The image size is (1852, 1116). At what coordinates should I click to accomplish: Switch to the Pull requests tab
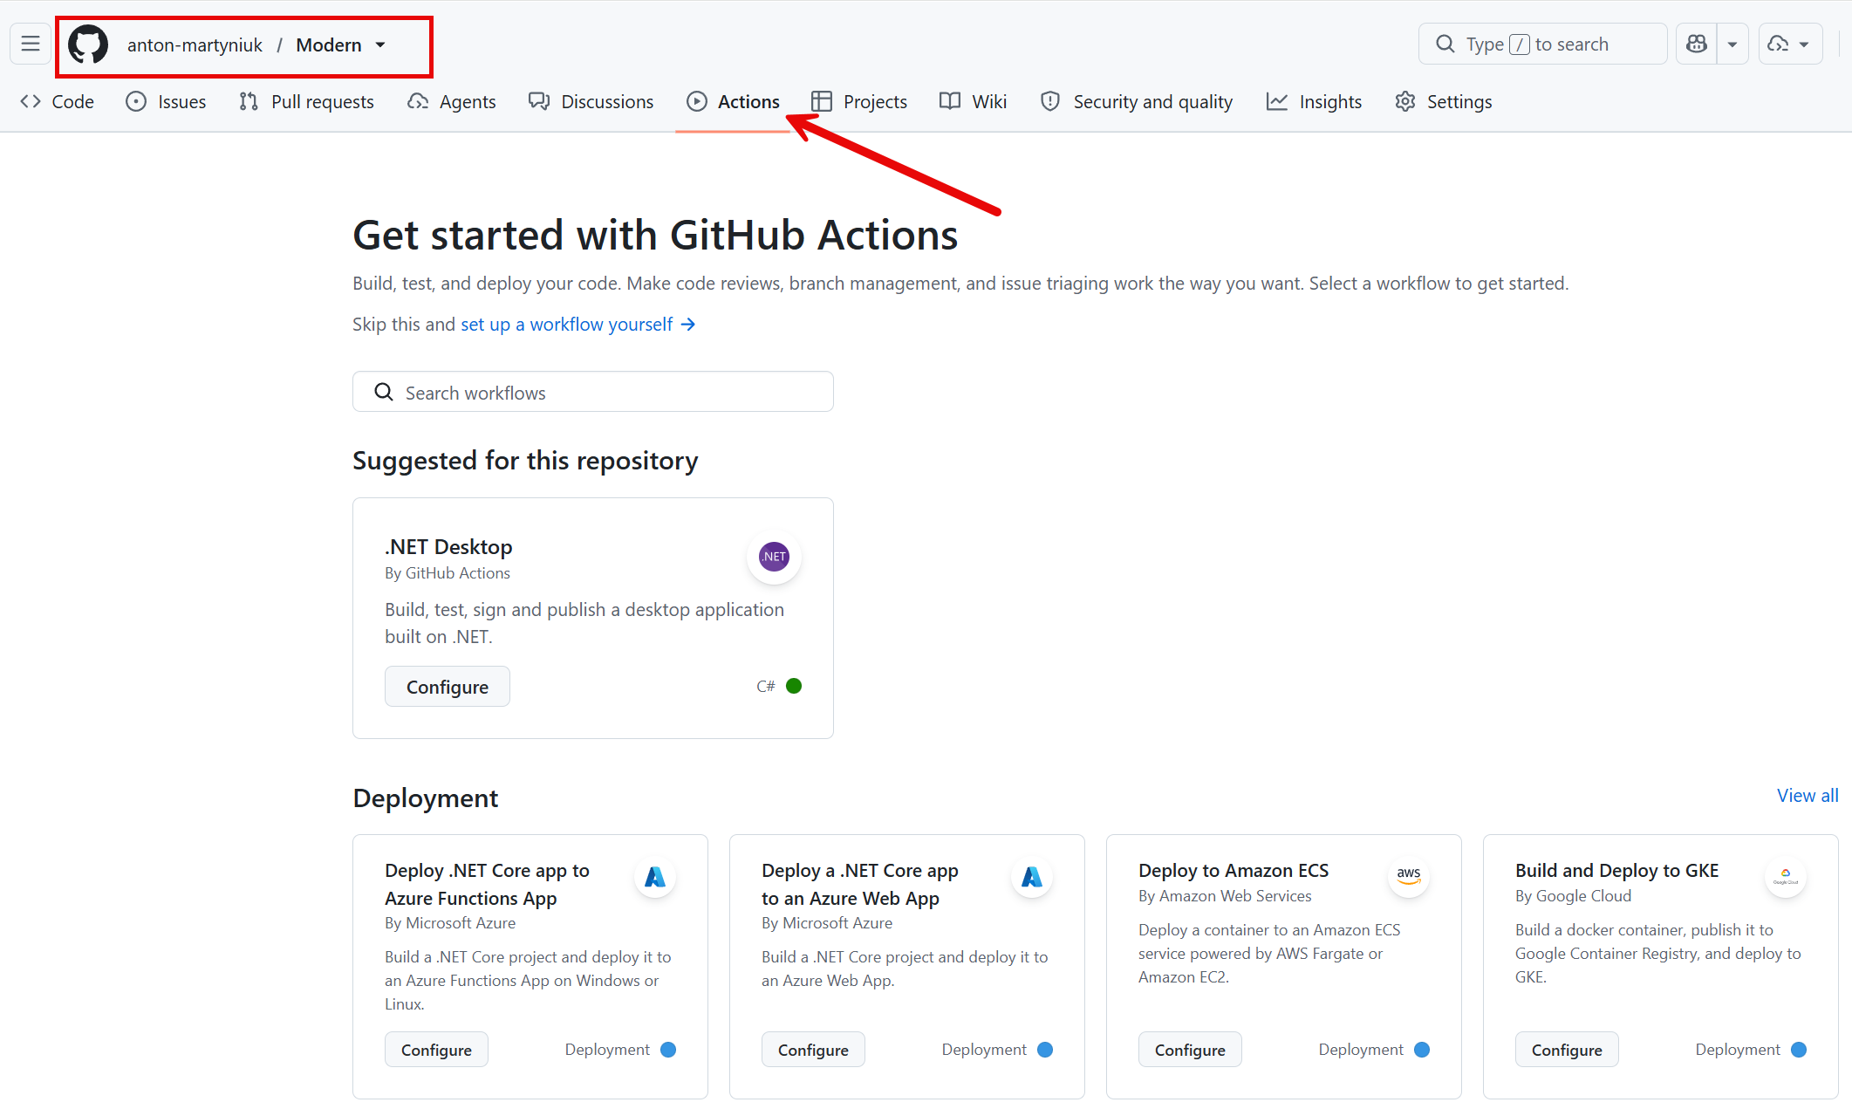pyautogui.click(x=306, y=102)
